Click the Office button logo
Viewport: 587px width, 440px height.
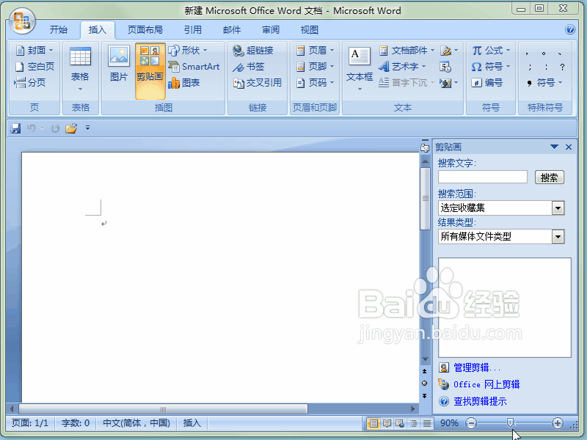click(x=22, y=21)
